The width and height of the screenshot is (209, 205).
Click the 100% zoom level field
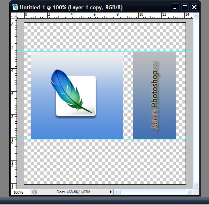(x=20, y=192)
